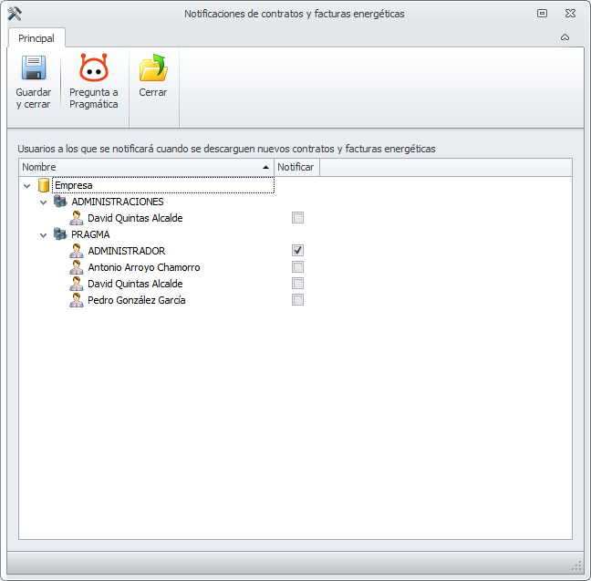The height and width of the screenshot is (581, 591).
Task: Click user icon of David Quintas Alcalde under PRAGMA
Action: point(77,284)
